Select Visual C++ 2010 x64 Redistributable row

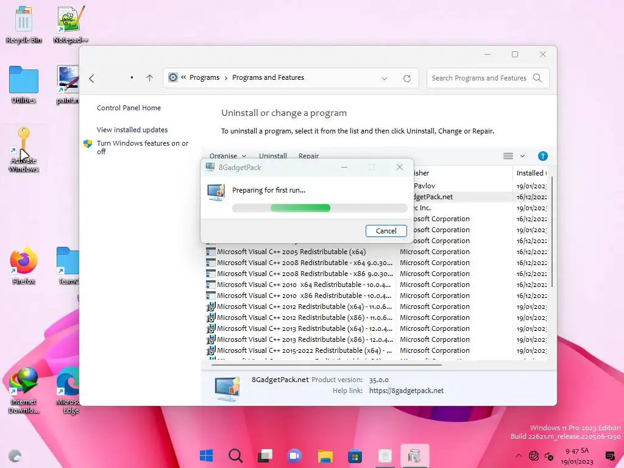pos(299,285)
